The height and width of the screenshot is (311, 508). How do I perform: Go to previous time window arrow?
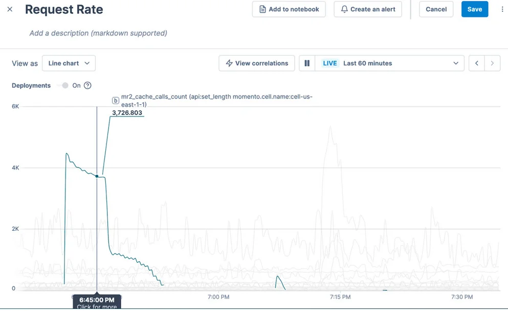click(x=477, y=63)
